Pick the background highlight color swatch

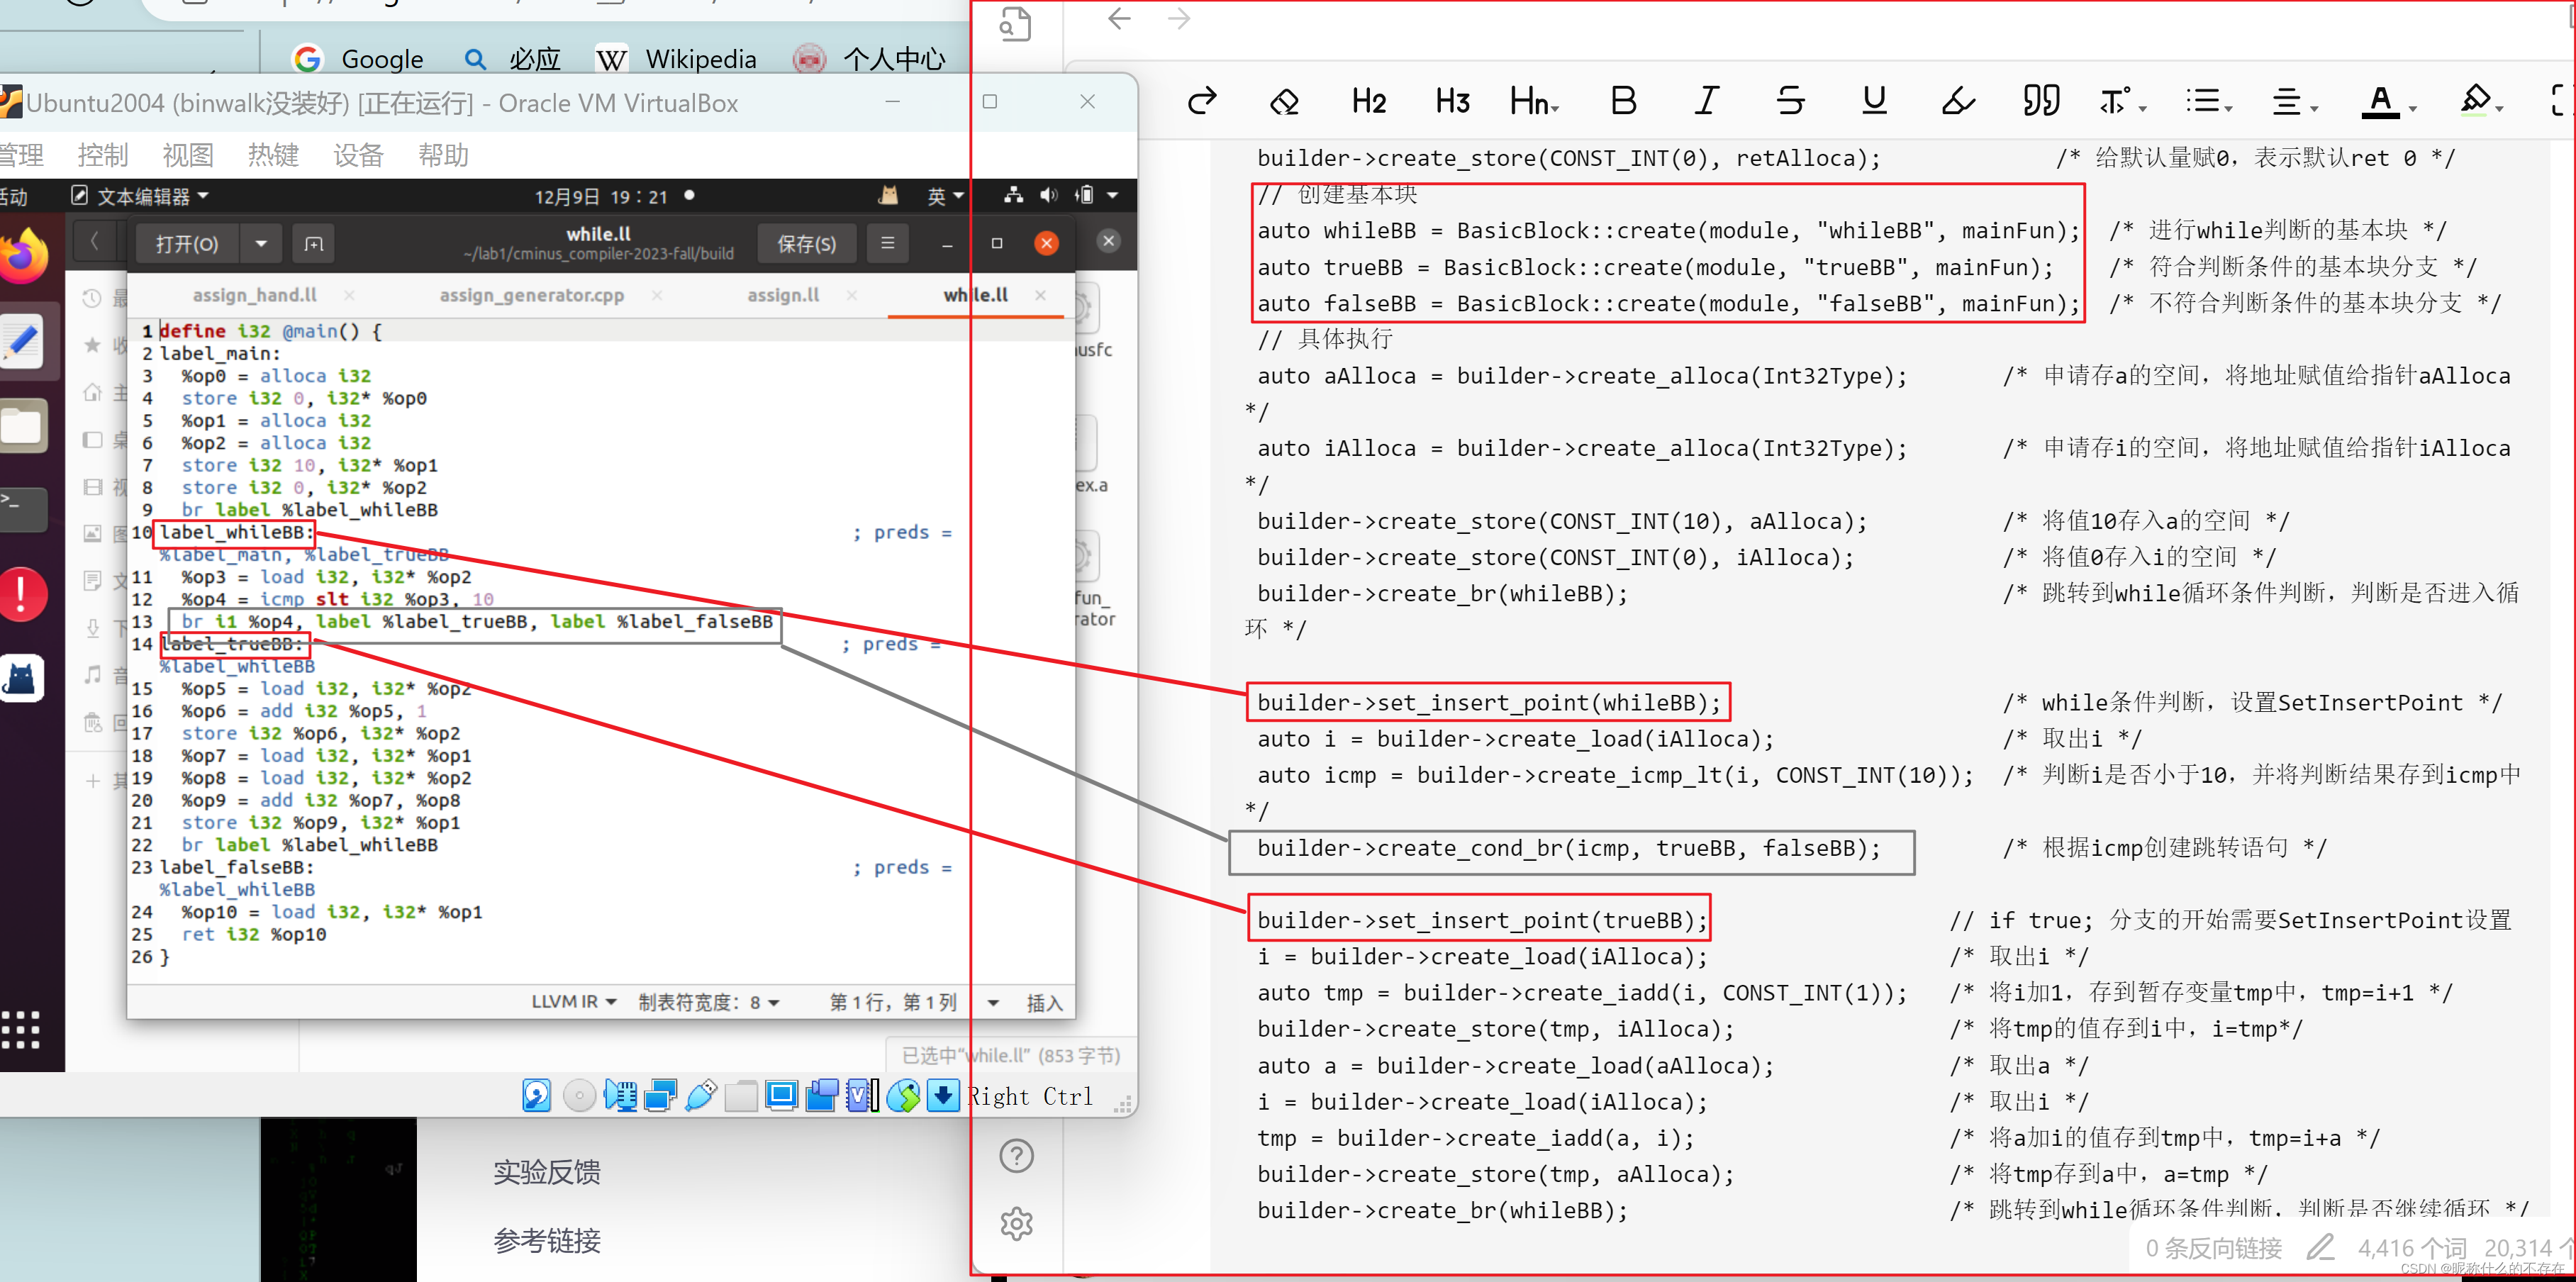tap(2475, 101)
